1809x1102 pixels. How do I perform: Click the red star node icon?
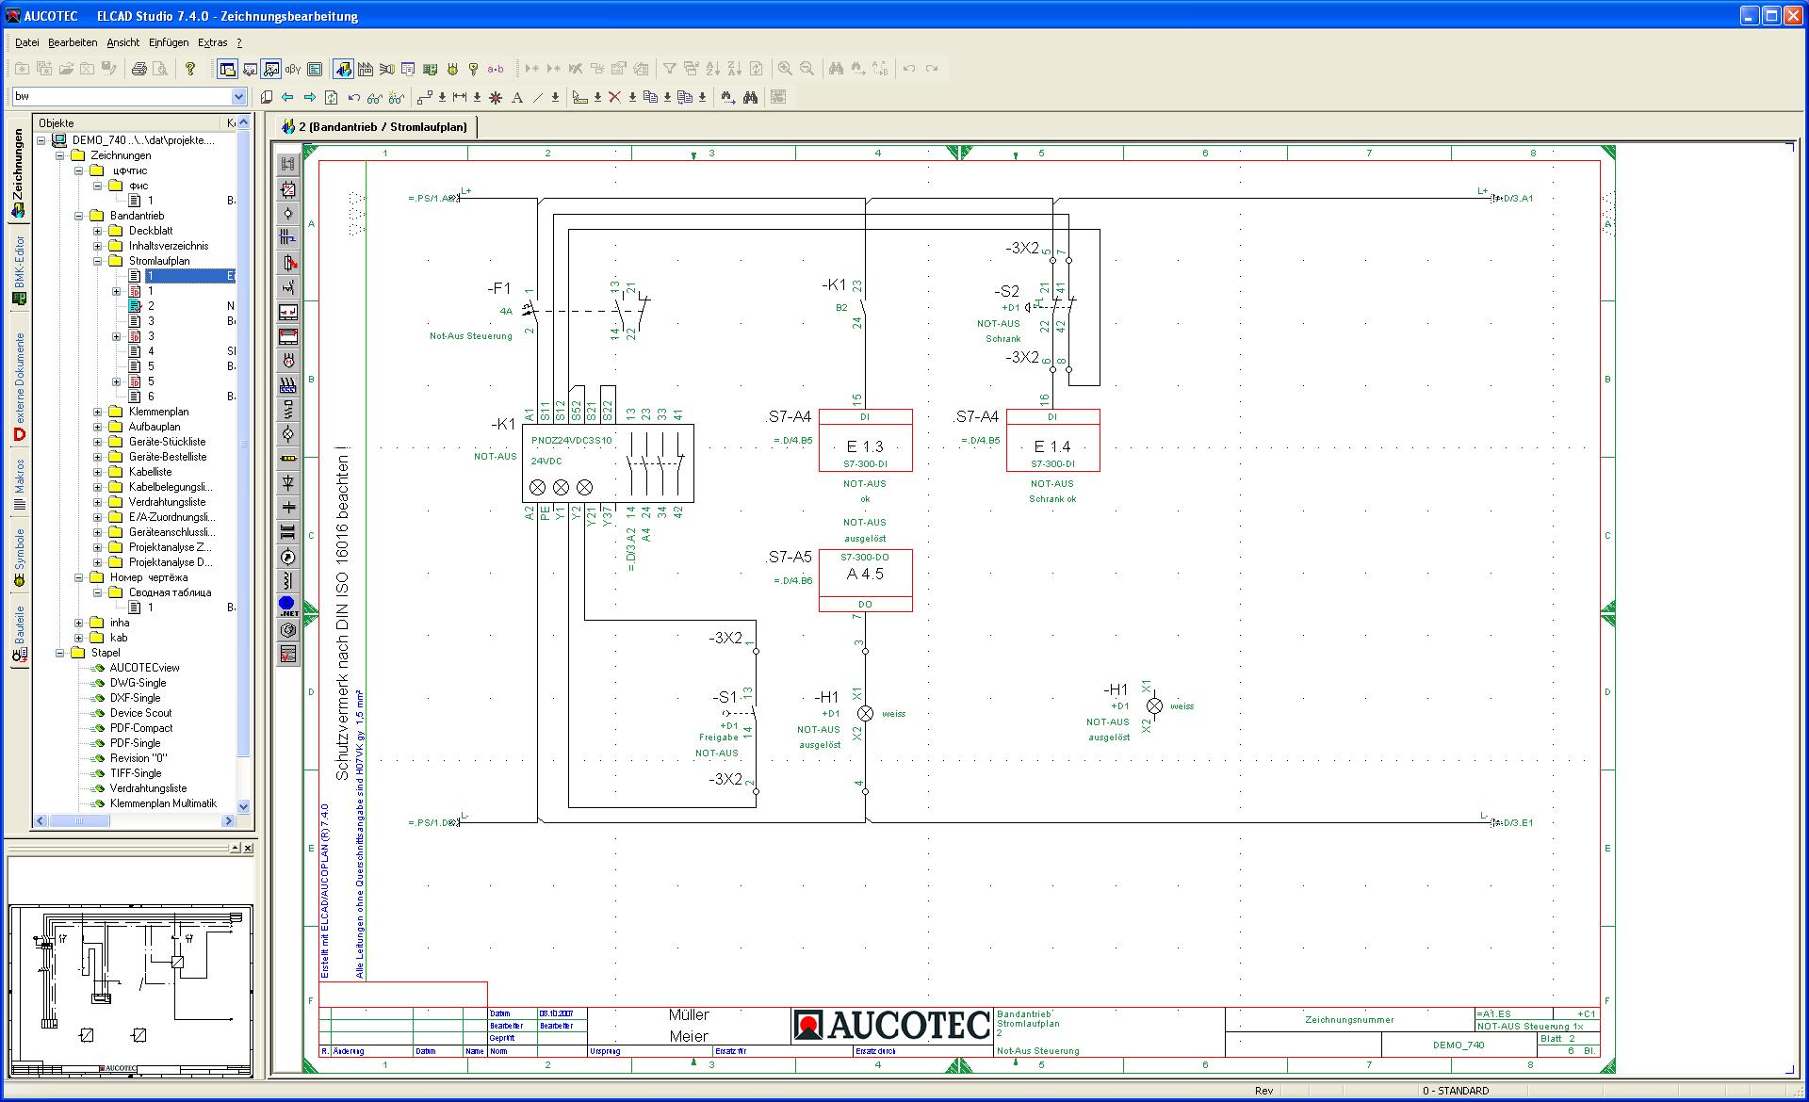pyautogui.click(x=495, y=97)
